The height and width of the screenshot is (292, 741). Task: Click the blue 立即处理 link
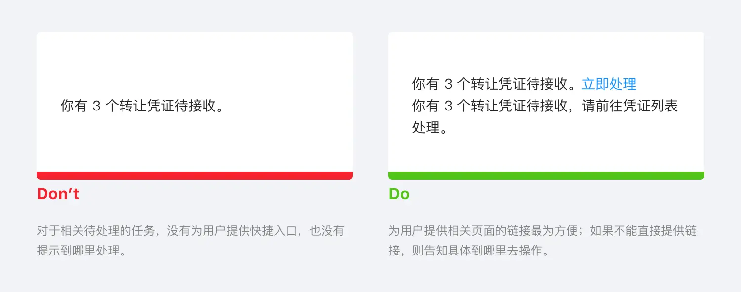[x=609, y=84]
